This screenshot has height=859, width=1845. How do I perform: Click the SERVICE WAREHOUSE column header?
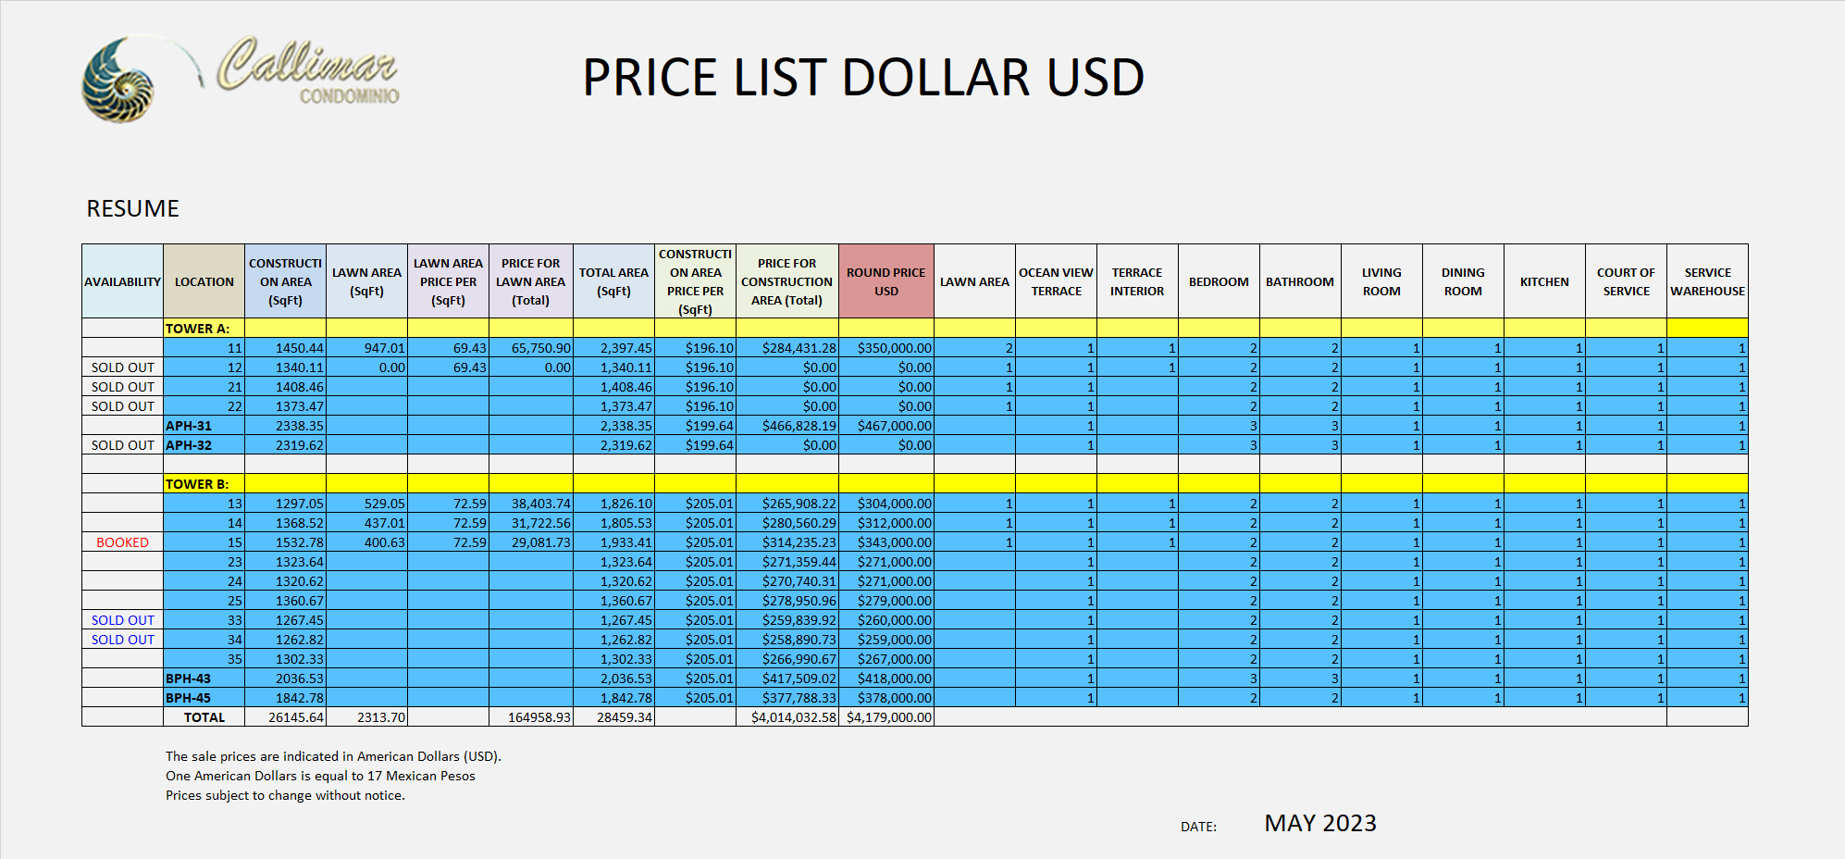[1707, 282]
